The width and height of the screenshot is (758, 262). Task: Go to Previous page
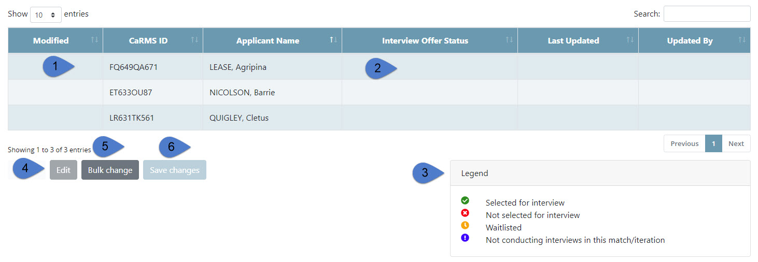click(x=684, y=144)
